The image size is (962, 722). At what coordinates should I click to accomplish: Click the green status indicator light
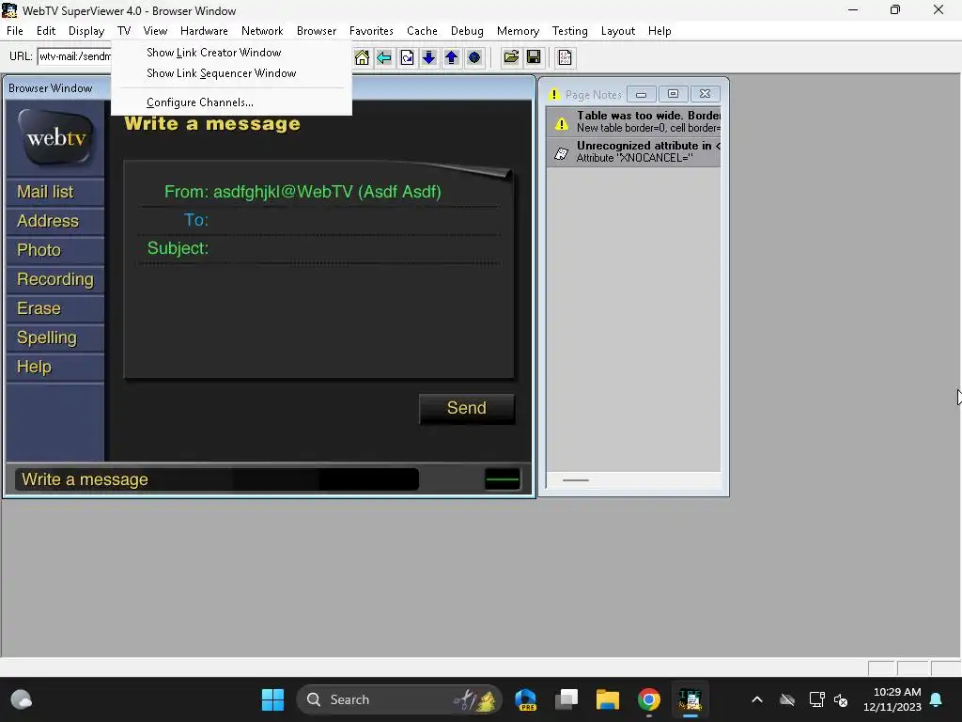tap(503, 479)
